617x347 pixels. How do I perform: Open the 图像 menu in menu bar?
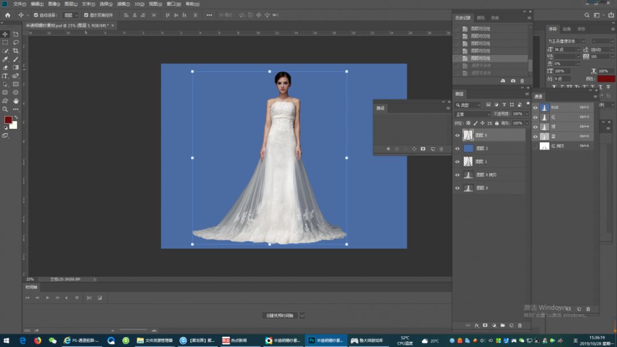coord(54,4)
